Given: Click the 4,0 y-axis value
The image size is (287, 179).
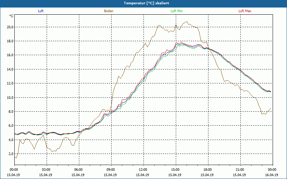Looking at the screenshot, I should tap(11, 140).
